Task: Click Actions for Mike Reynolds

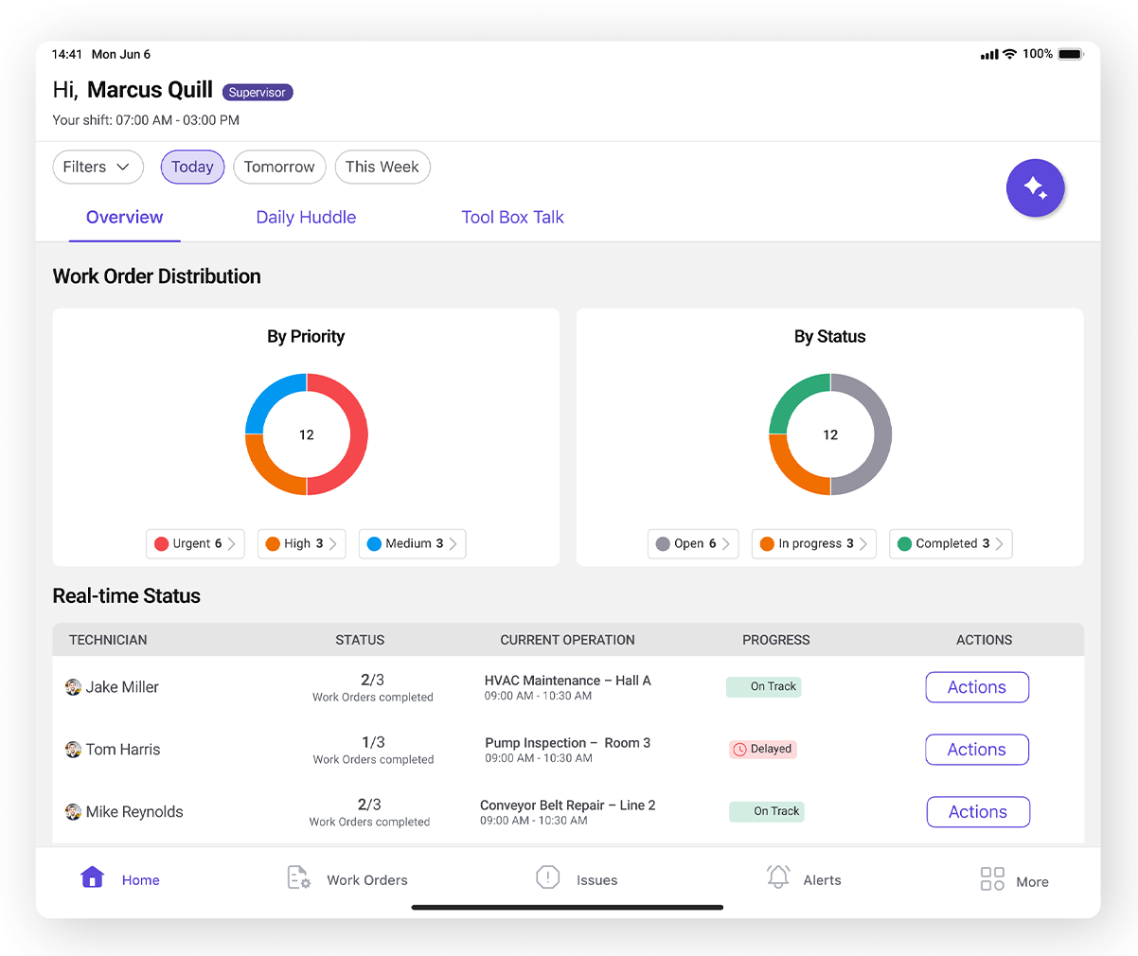Action: 977,811
